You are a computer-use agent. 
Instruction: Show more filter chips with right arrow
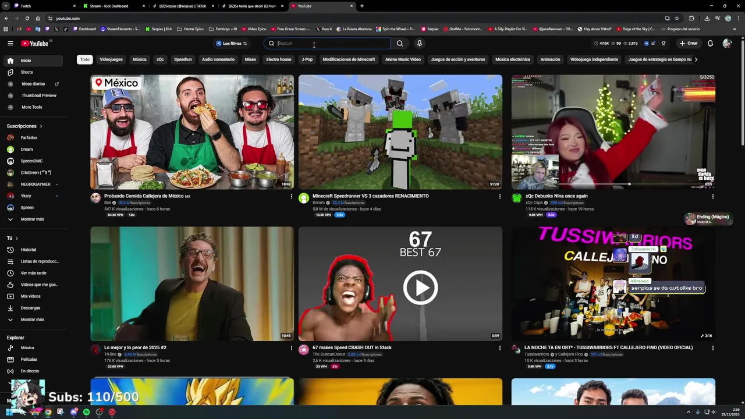696,59
